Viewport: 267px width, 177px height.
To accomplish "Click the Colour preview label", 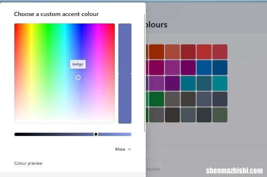I will (28, 163).
